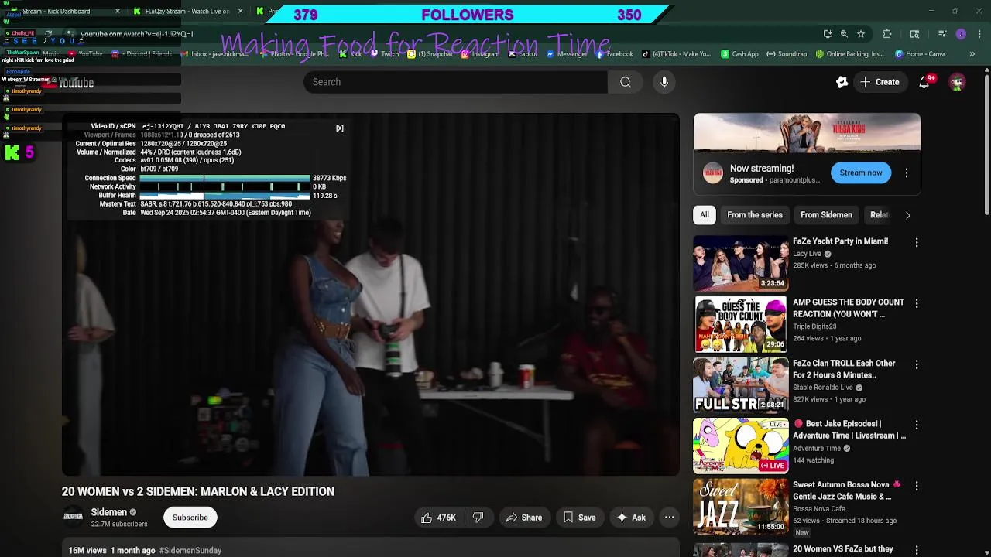Screen dimensions: 991x557
Task: Open the sponsored ad options menu
Action: [907, 173]
